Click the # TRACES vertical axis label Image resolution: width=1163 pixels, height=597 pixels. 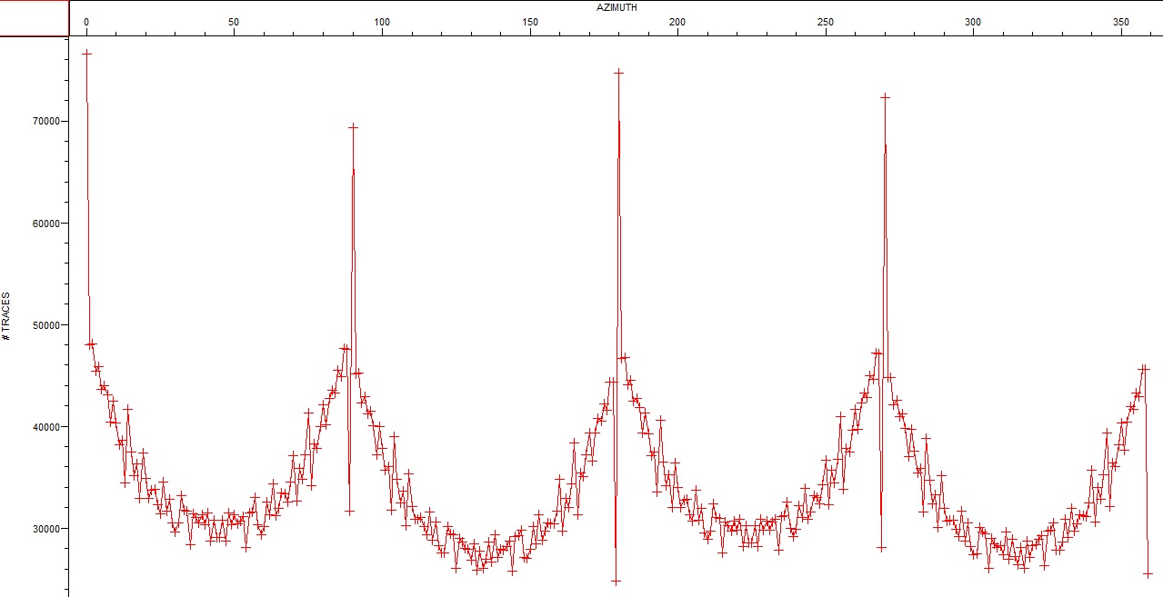pyautogui.click(x=6, y=316)
